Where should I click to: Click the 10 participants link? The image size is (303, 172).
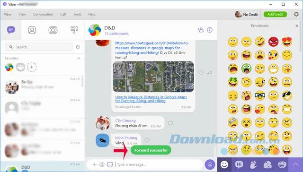116,34
